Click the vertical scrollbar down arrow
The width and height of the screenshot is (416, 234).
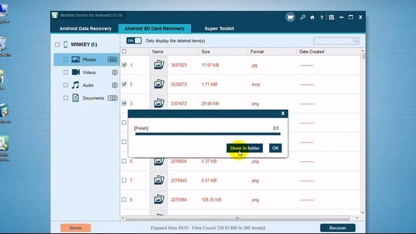tap(363, 213)
